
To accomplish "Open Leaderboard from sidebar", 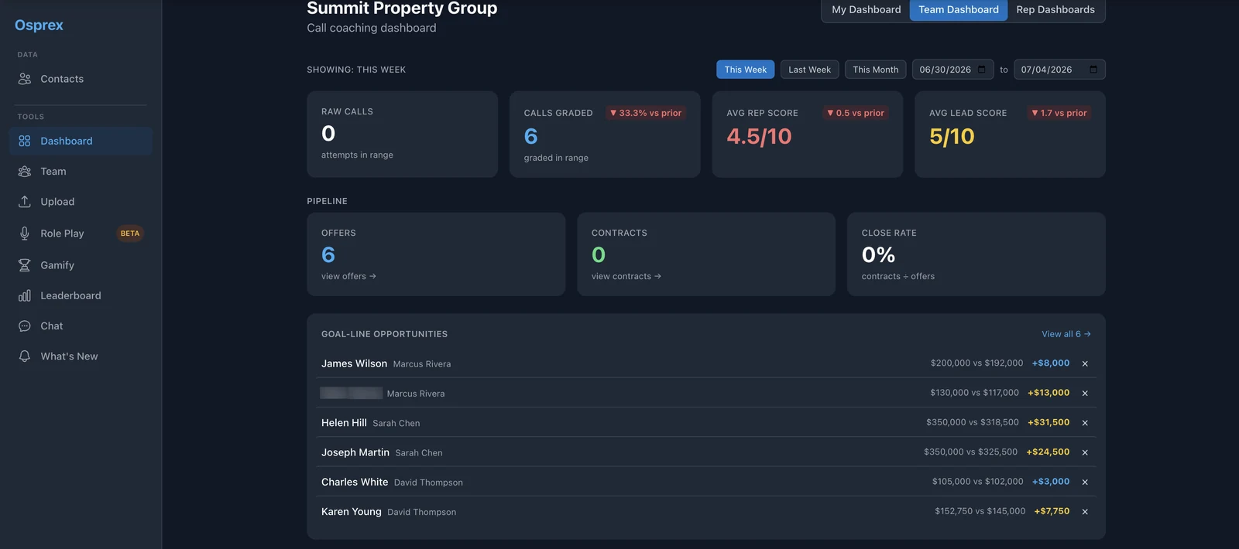I will click(x=81, y=295).
